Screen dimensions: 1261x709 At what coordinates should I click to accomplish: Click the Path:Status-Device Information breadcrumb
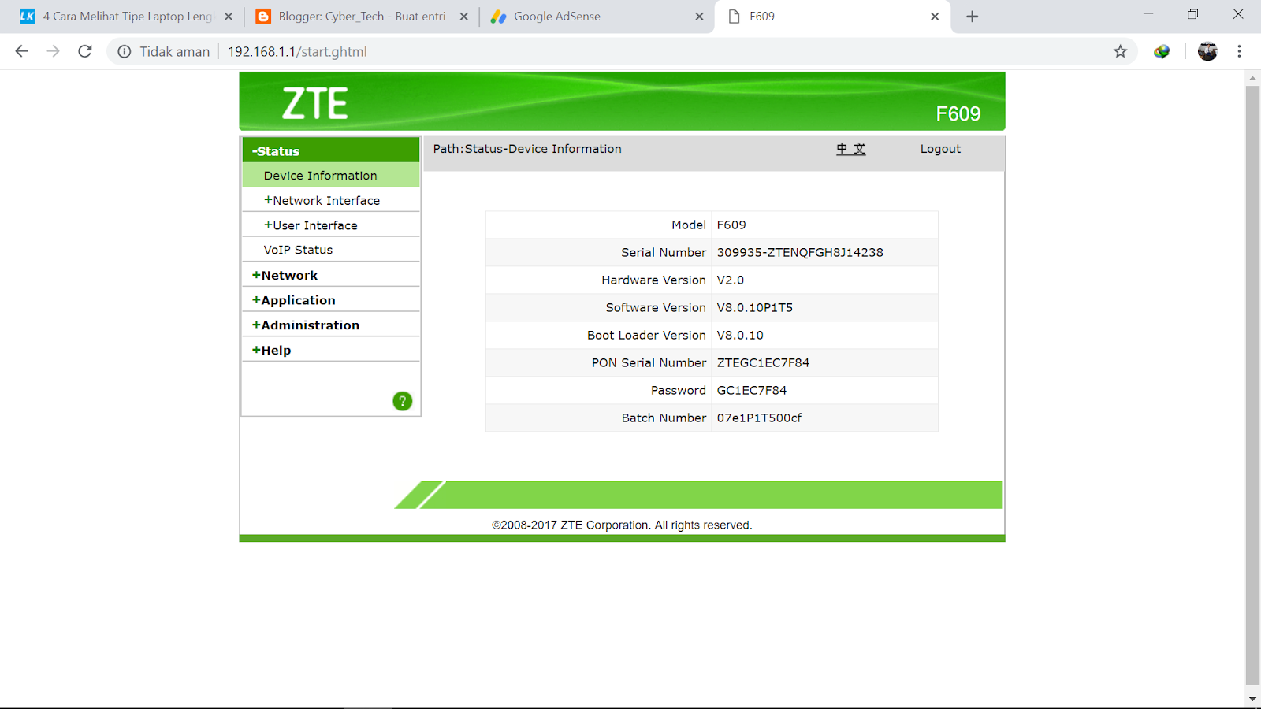(x=527, y=149)
